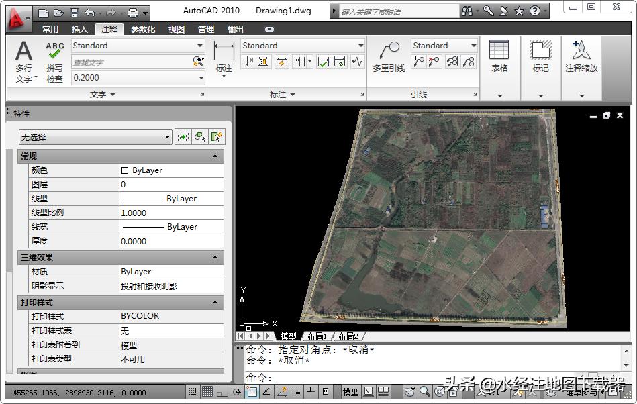Screen dimensions: 637x404
Task: Click the save icon in quick access toolbar
Action: pyautogui.click(x=75, y=12)
